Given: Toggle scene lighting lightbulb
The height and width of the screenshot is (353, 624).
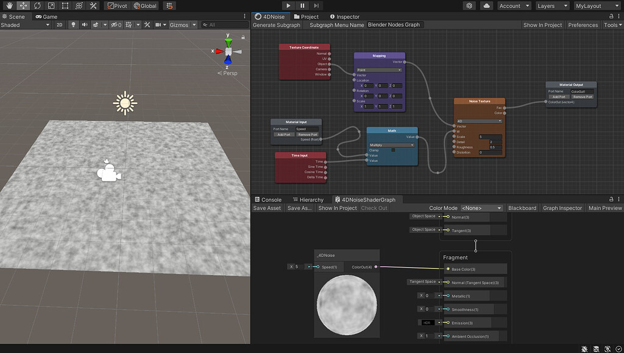Looking at the screenshot, I should tap(74, 25).
